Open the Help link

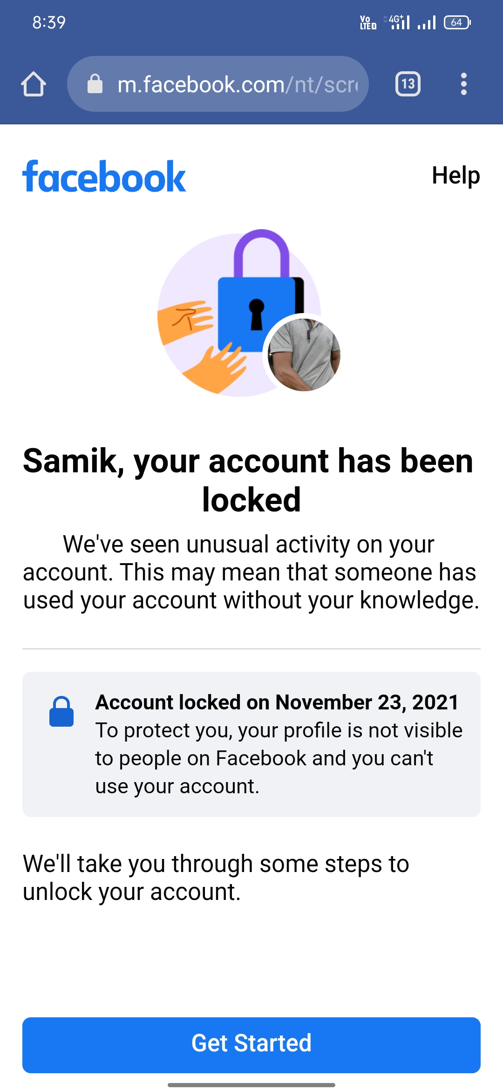click(455, 176)
